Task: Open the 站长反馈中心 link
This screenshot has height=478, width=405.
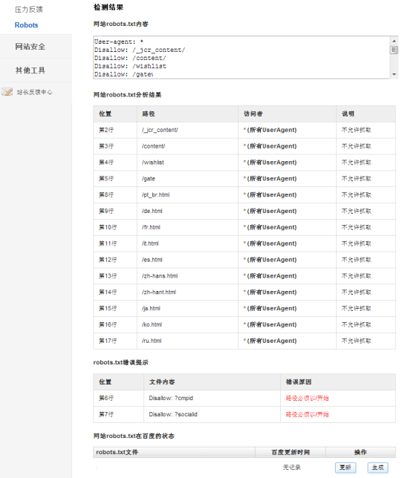Action: pyautogui.click(x=34, y=92)
